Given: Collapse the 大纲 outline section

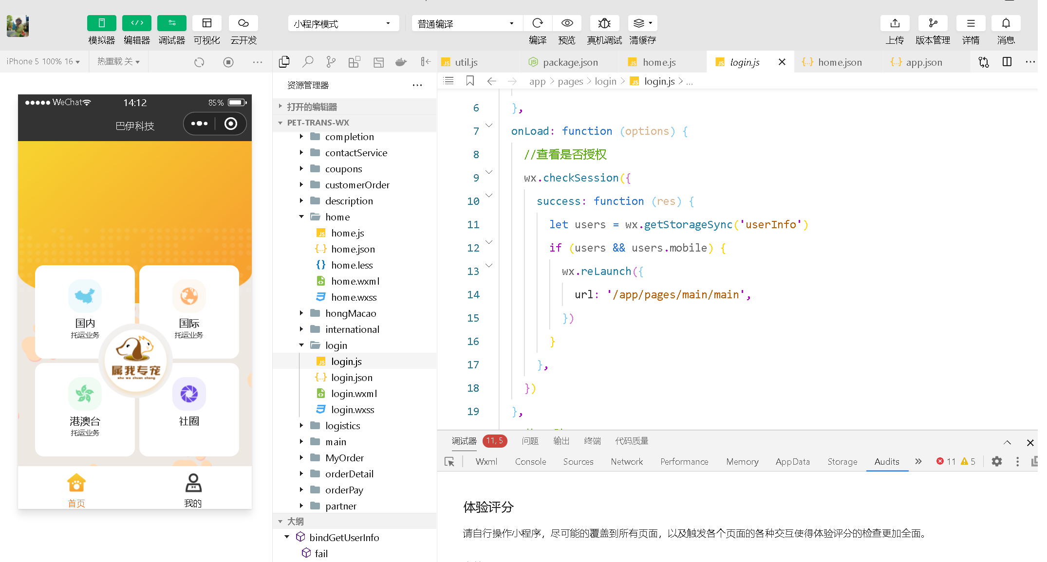Looking at the screenshot, I should click(x=355, y=521).
